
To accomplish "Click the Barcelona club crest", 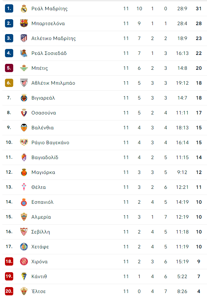I will 24,23.
